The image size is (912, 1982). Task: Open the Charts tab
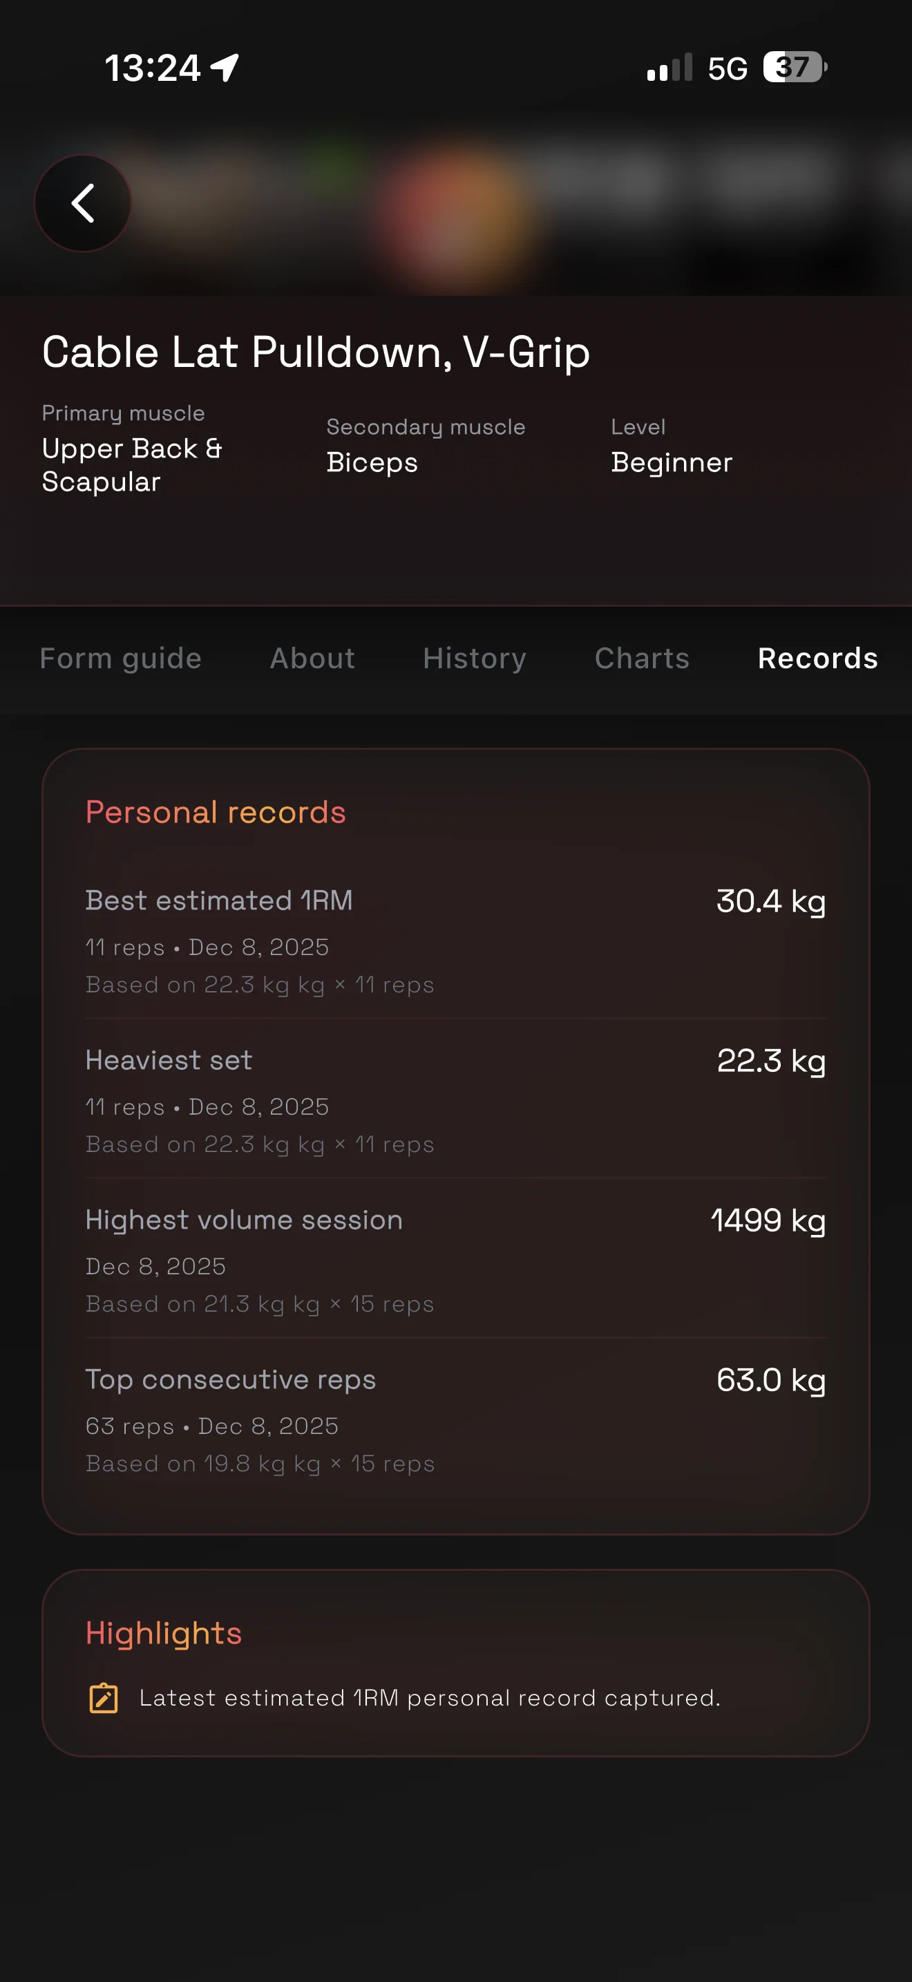coord(641,658)
